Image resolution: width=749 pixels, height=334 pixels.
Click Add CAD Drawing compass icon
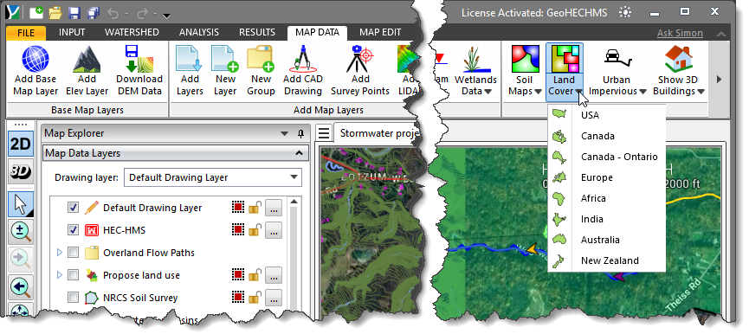[x=303, y=59]
